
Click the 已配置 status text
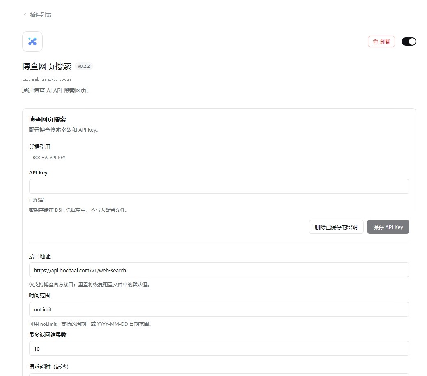pyautogui.click(x=36, y=200)
